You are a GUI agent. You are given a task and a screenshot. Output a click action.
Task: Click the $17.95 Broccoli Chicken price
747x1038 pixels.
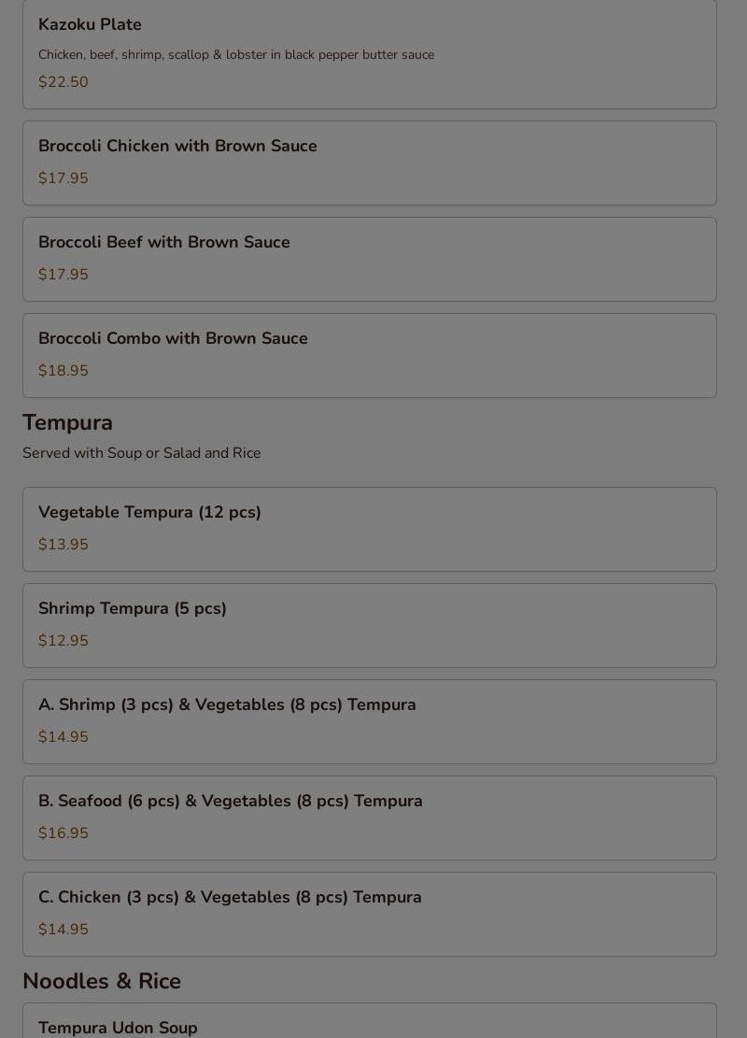[x=63, y=178]
